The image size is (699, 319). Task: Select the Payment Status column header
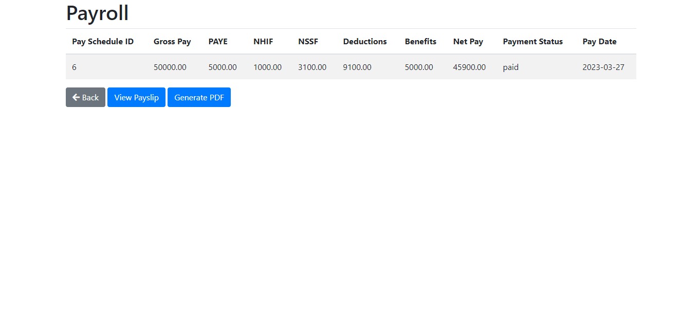click(x=532, y=42)
